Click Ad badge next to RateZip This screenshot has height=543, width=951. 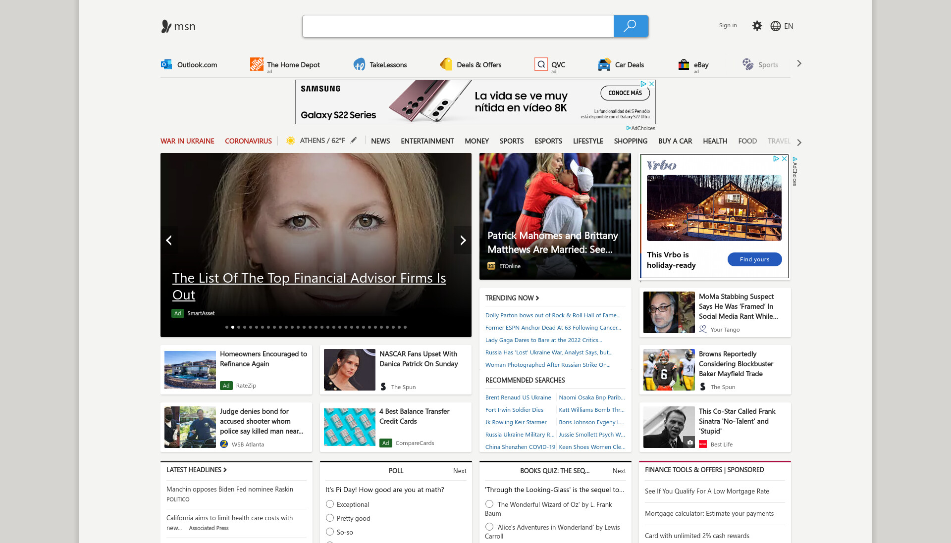point(226,386)
